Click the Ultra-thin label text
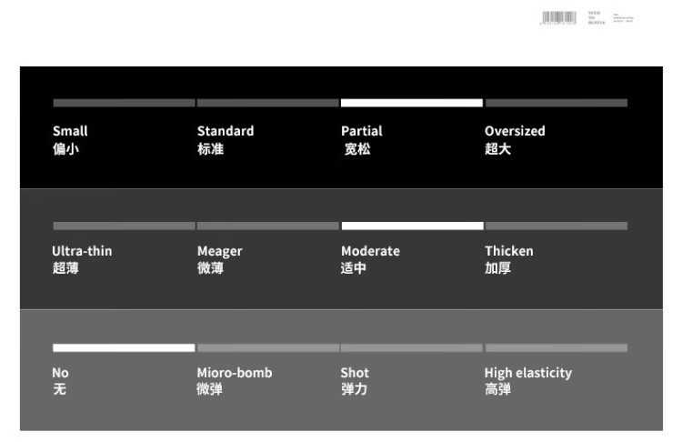682x442 pixels. [82, 251]
